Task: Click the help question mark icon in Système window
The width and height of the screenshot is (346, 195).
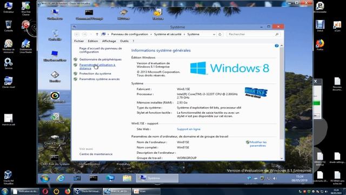Action: pyautogui.click(x=276, y=45)
